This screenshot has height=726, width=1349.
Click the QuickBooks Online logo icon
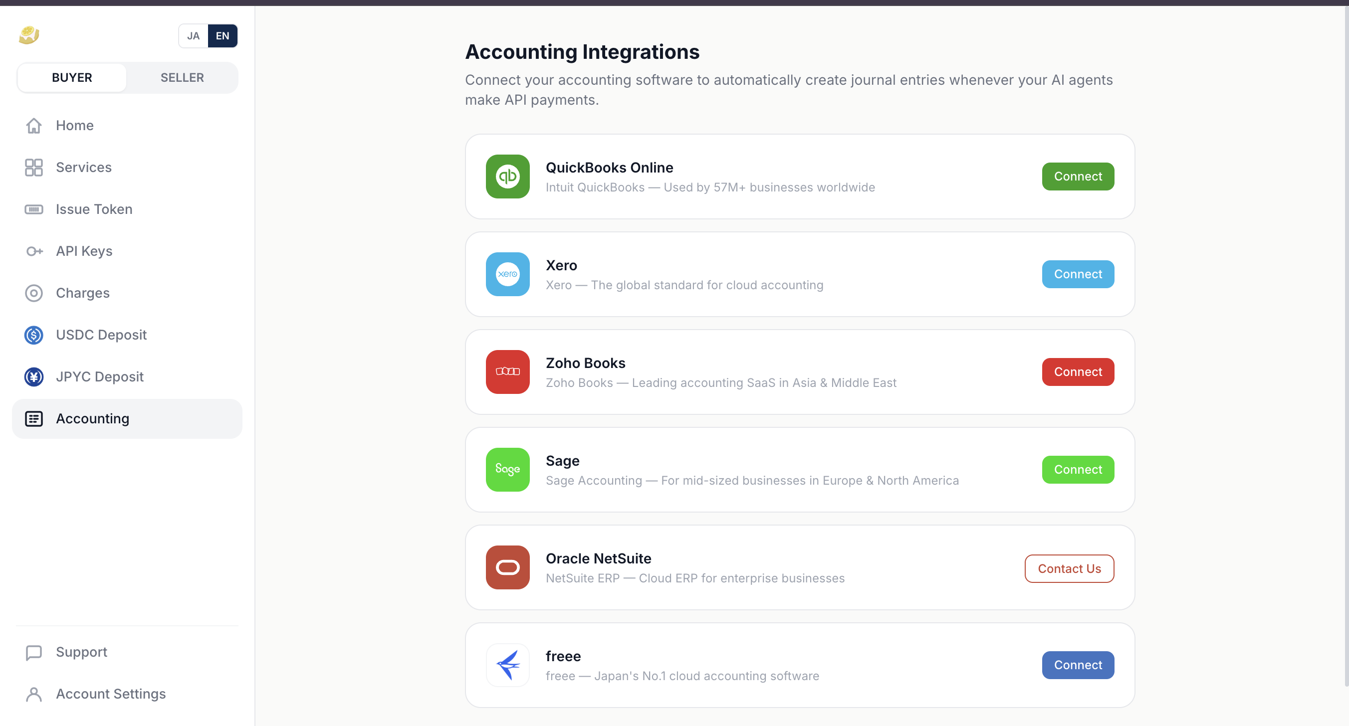(507, 177)
